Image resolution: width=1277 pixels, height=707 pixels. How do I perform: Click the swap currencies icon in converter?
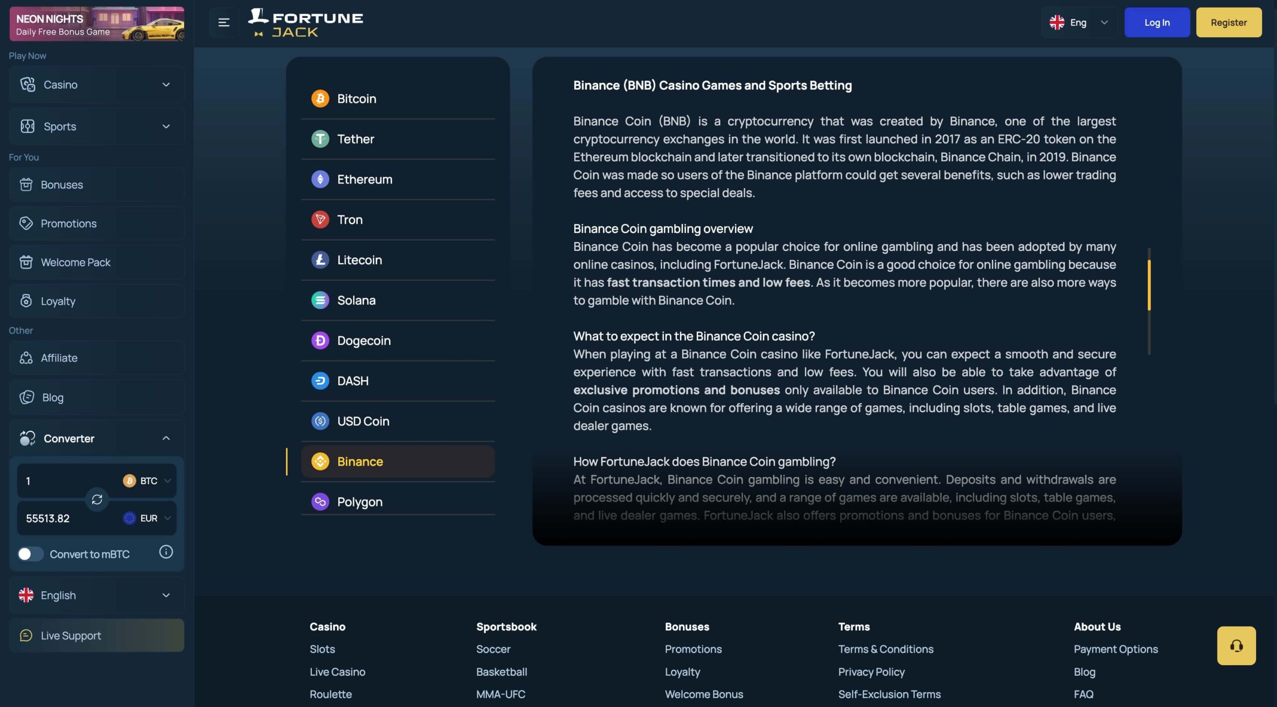(x=97, y=499)
